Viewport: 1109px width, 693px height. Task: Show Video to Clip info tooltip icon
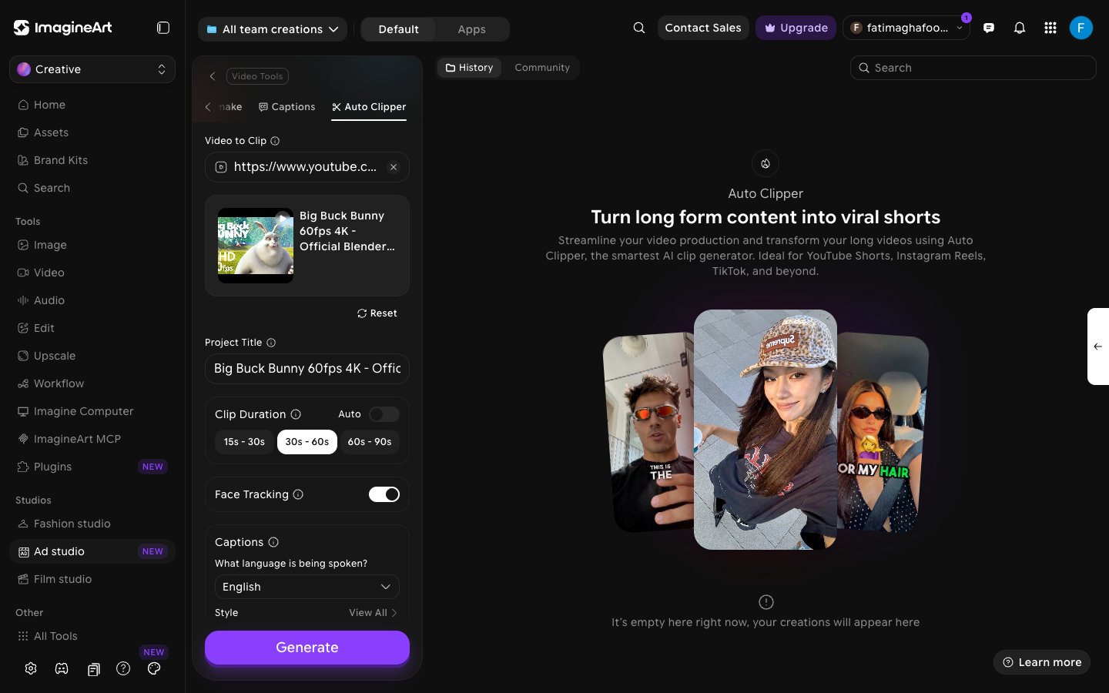coord(275,141)
